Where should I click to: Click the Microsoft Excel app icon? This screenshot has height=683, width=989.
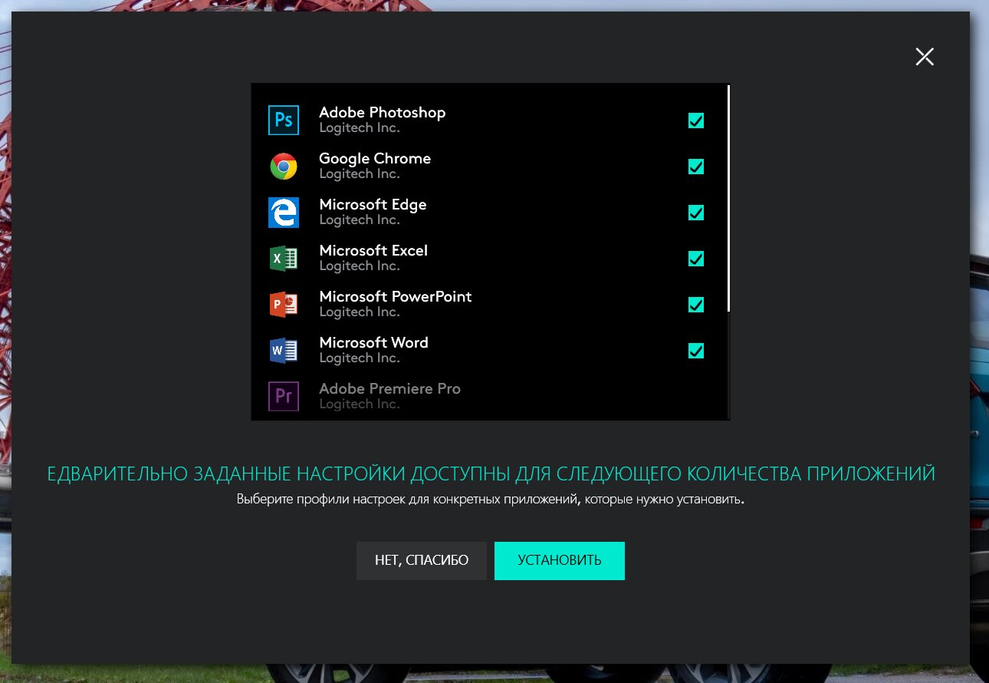pos(283,259)
